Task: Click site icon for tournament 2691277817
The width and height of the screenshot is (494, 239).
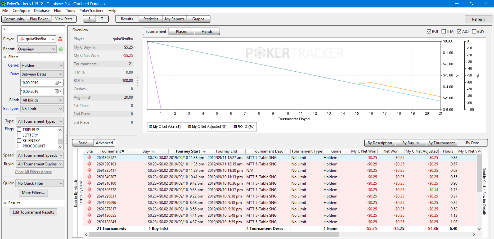Action: tap(89, 209)
